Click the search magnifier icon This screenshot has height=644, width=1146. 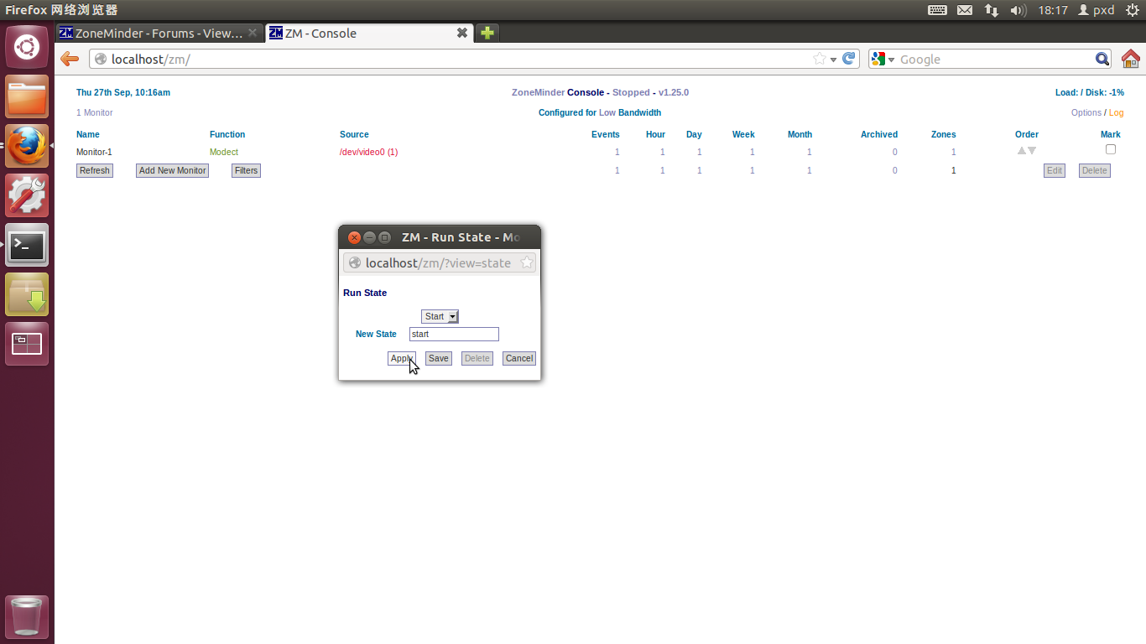pos(1102,59)
